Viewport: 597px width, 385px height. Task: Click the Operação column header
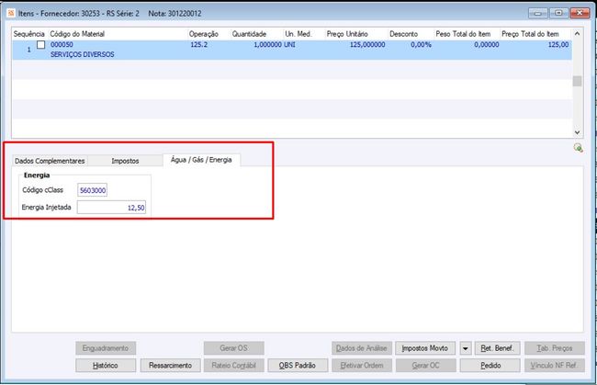point(204,34)
